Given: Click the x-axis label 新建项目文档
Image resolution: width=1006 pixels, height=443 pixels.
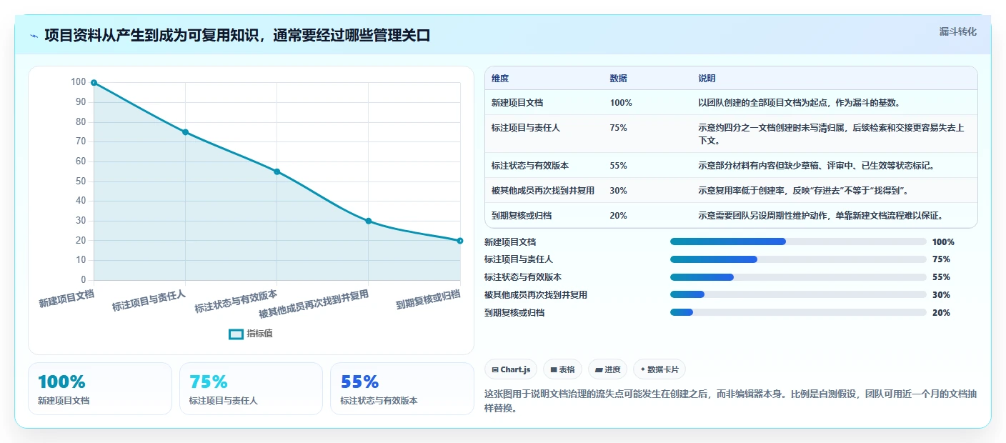Looking at the screenshot, I should coord(66,298).
